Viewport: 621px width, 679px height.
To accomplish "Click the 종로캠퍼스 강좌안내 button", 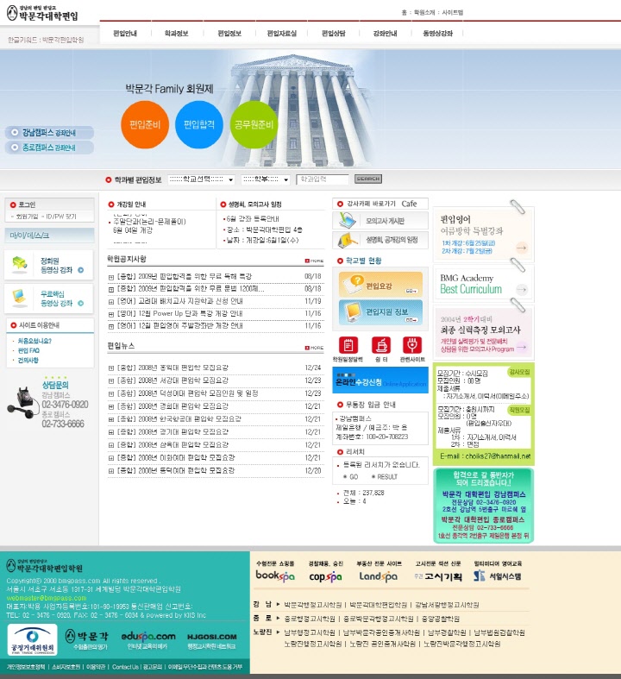I will coord(49,148).
